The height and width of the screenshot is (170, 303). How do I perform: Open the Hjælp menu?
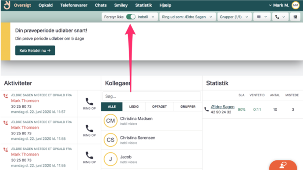pos(165,5)
